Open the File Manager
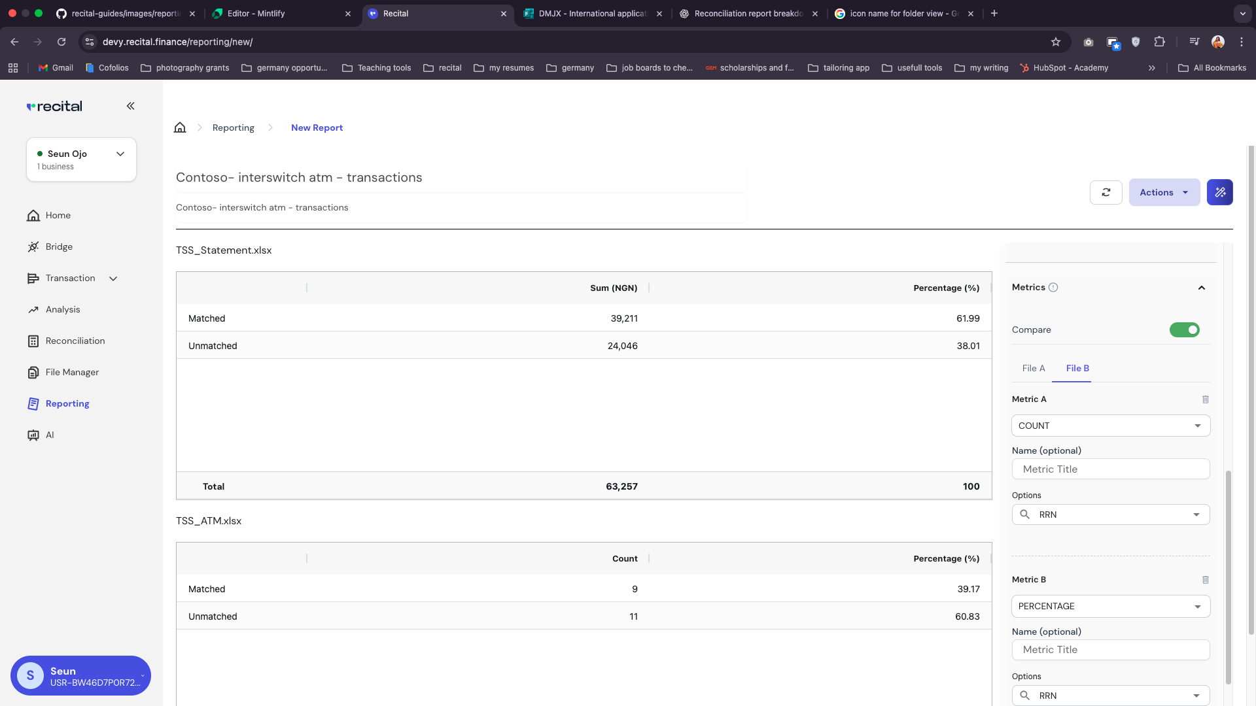 point(71,372)
